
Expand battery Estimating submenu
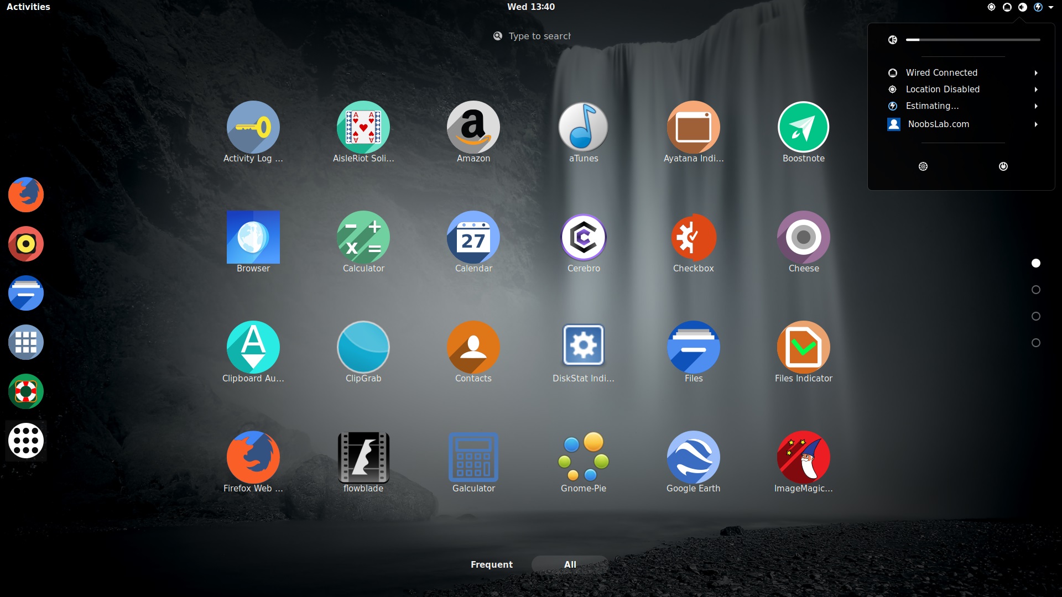pos(962,106)
